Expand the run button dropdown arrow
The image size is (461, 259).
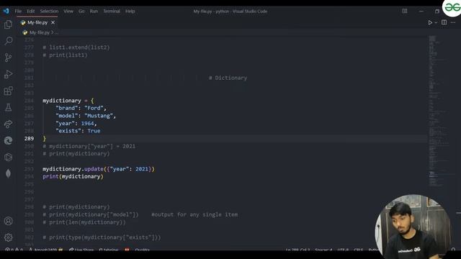[x=436, y=22]
